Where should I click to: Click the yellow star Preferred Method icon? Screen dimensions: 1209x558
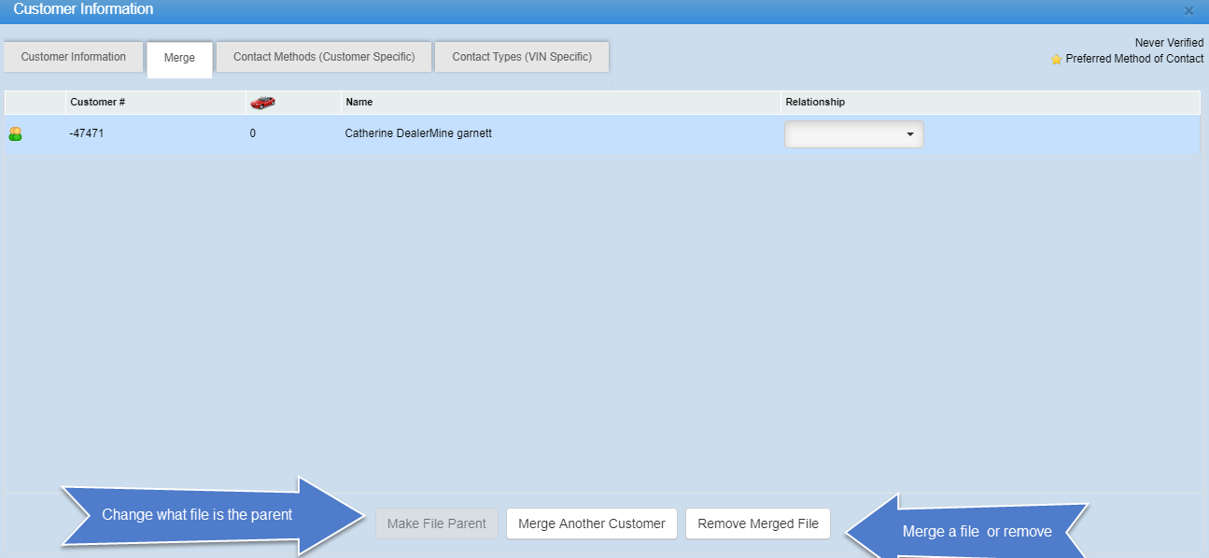tap(1056, 60)
